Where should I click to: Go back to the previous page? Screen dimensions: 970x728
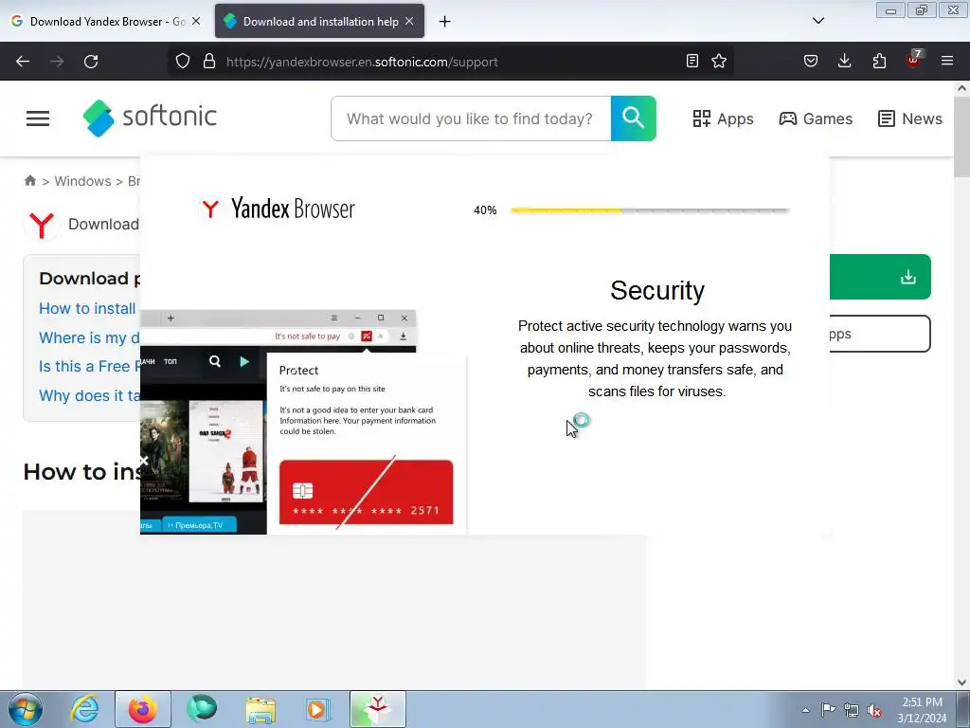(x=23, y=62)
